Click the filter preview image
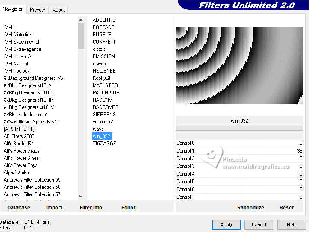Viewport: 309px width, 232px height. tap(239, 66)
